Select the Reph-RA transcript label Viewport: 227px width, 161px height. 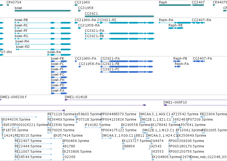pyautogui.click(x=166, y=20)
